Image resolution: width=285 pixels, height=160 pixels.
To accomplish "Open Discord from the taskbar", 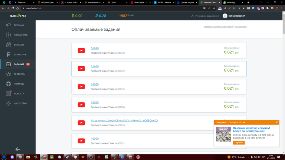I will click(x=12, y=157).
